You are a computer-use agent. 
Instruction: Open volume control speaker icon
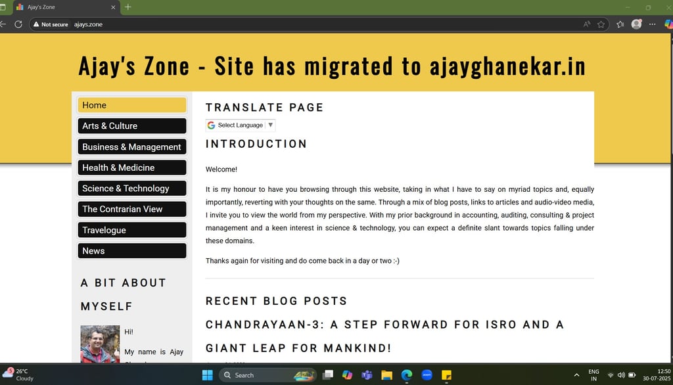pyautogui.click(x=621, y=375)
